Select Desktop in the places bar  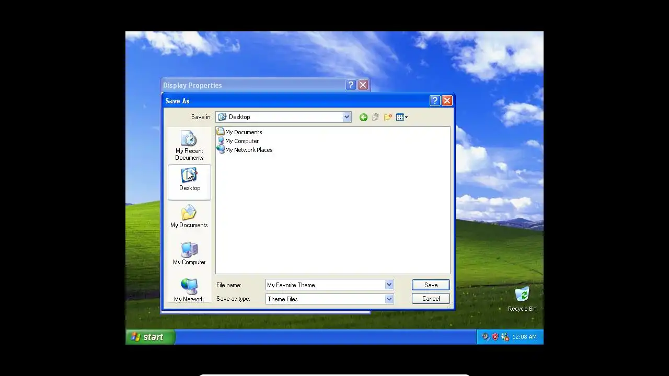(189, 182)
